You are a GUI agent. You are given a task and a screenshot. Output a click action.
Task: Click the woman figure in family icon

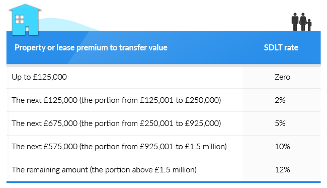click(x=303, y=22)
